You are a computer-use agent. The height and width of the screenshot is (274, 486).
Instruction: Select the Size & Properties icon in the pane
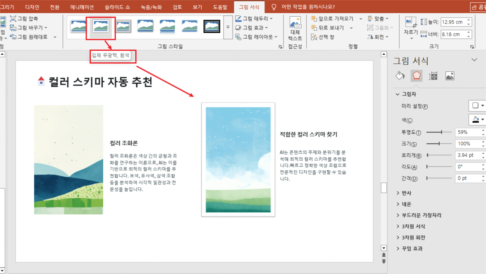[434, 75]
